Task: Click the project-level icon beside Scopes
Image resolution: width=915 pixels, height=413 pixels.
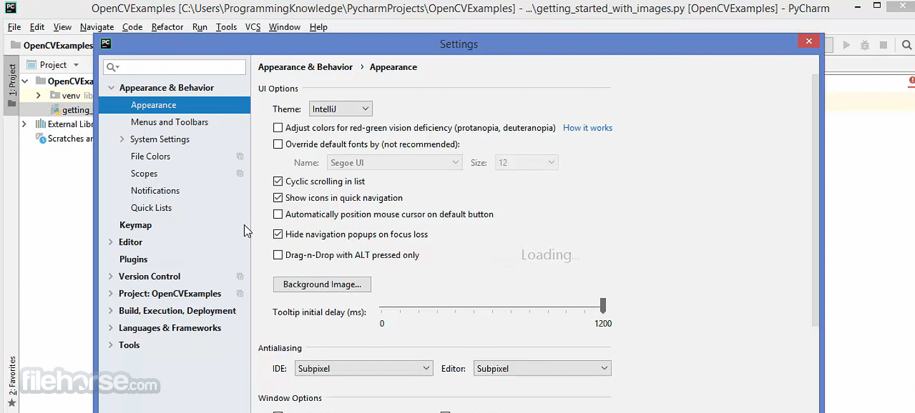Action: click(240, 173)
